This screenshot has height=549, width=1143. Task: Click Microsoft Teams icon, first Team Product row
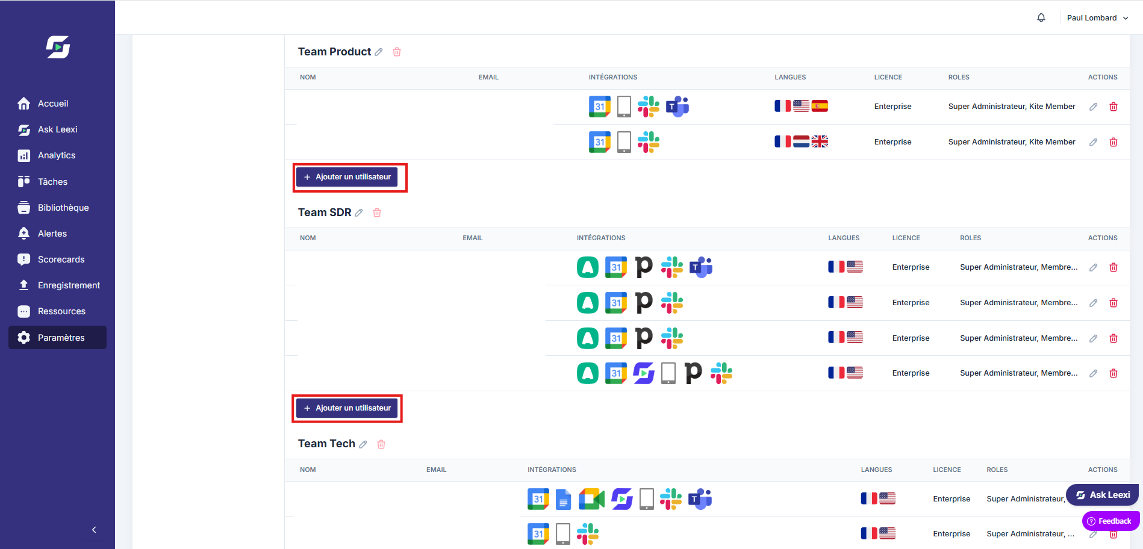pos(677,107)
